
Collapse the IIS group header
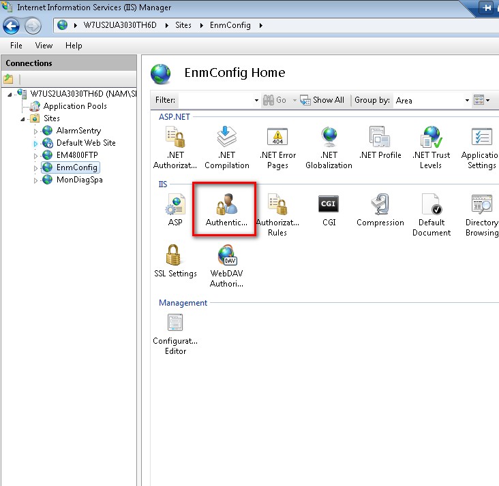163,184
